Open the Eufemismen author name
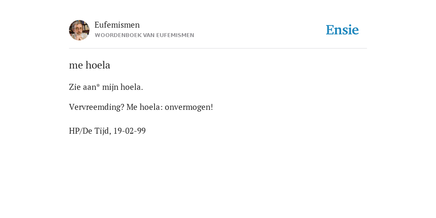This screenshot has height=218, width=436. [117, 25]
